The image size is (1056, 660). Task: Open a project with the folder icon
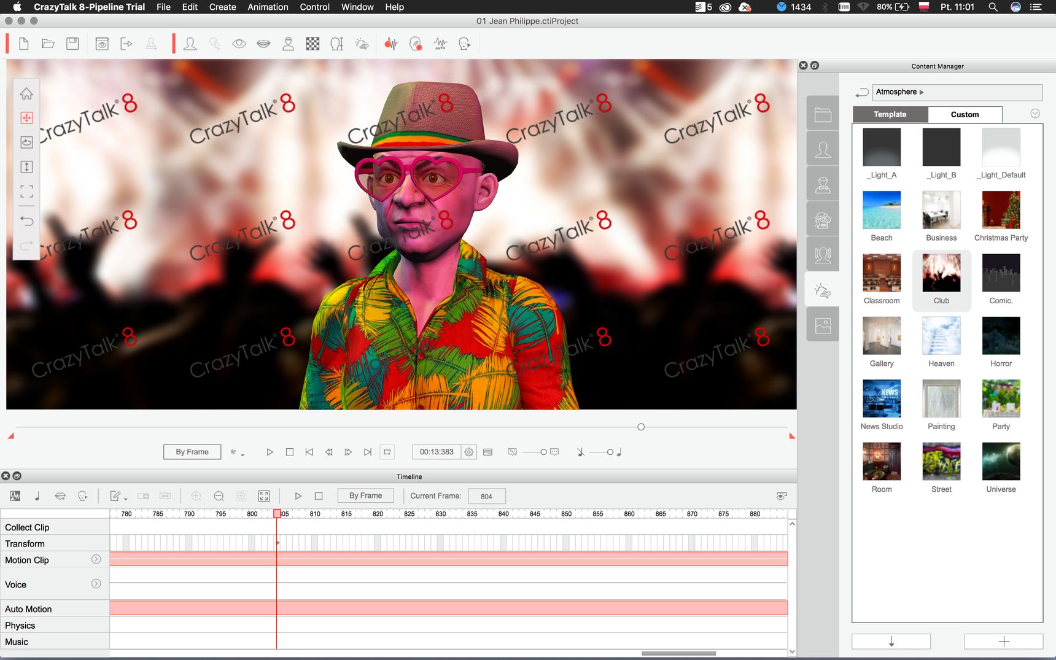48,44
